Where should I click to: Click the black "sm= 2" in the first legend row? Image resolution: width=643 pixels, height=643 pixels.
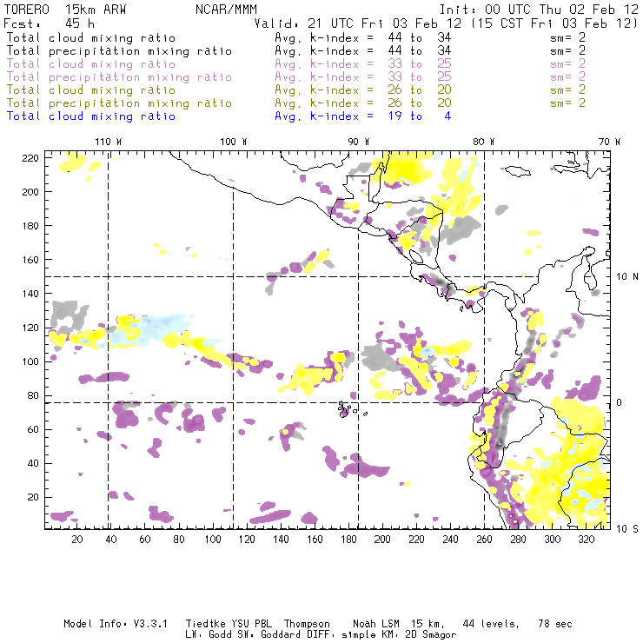click(567, 38)
